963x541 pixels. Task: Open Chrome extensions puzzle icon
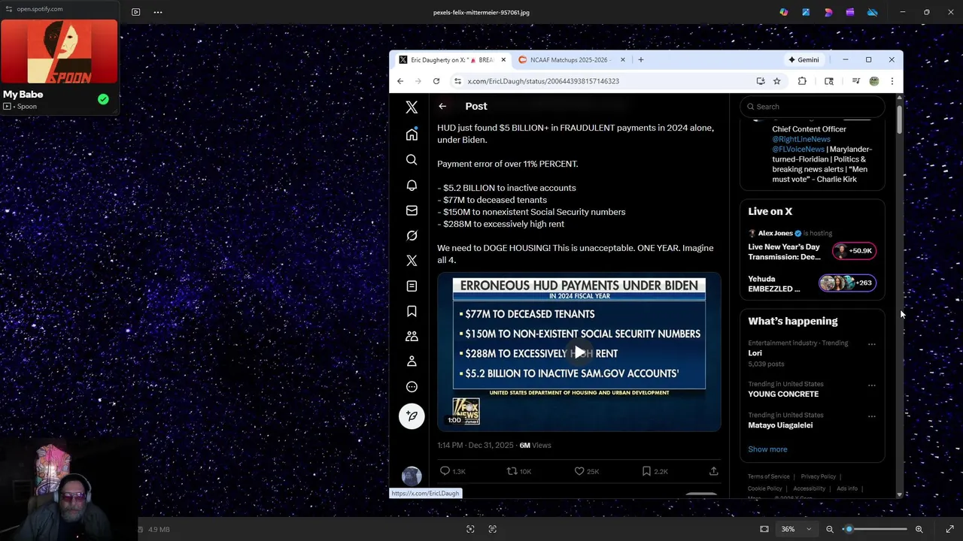coord(802,81)
